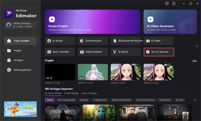Open the hexagon settings icon in title bar
The image size is (201, 121).
point(174,4)
